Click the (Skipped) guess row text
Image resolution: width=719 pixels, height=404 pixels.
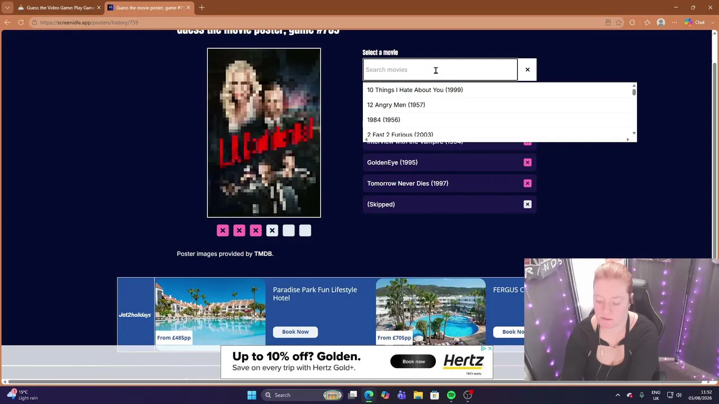(x=381, y=204)
